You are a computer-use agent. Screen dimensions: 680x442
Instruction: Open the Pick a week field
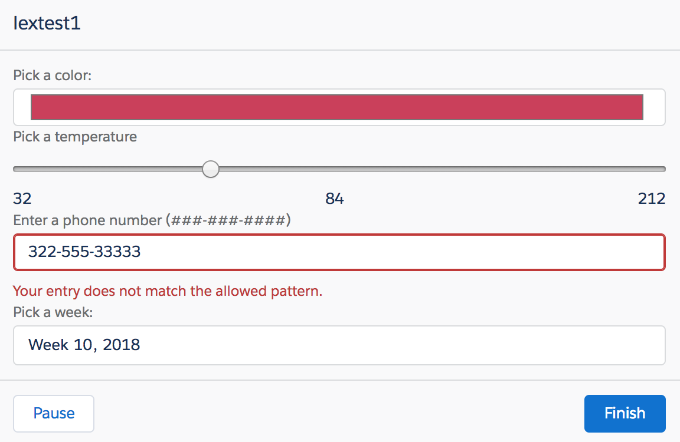pyautogui.click(x=339, y=345)
